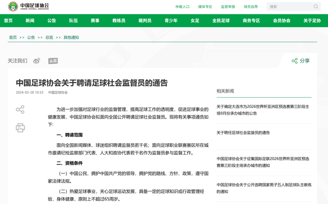Open the 队伍 navigation item
The height and width of the screenshot is (204, 328).
[x=73, y=21]
